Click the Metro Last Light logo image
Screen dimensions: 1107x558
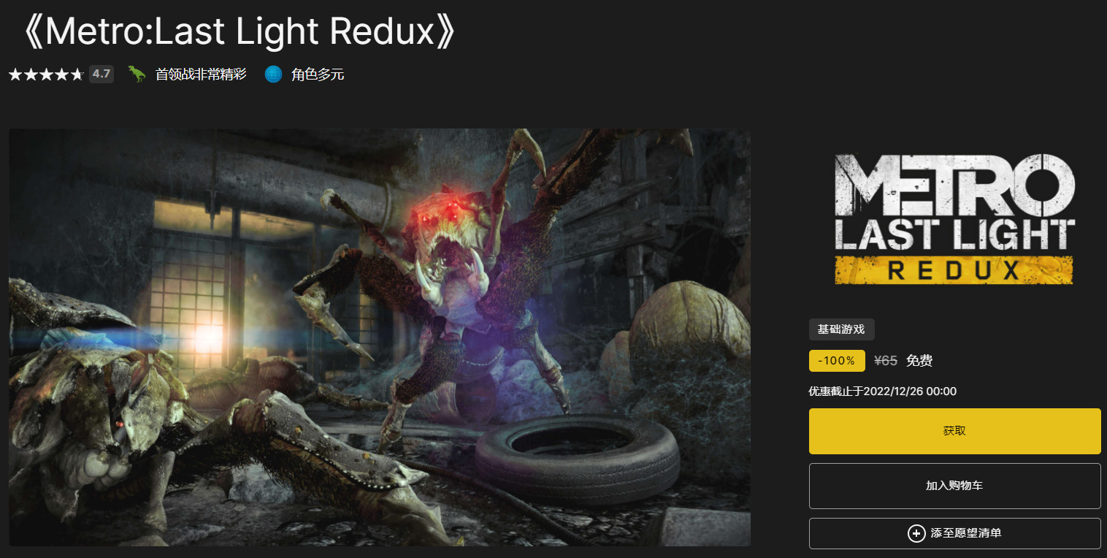(954, 219)
